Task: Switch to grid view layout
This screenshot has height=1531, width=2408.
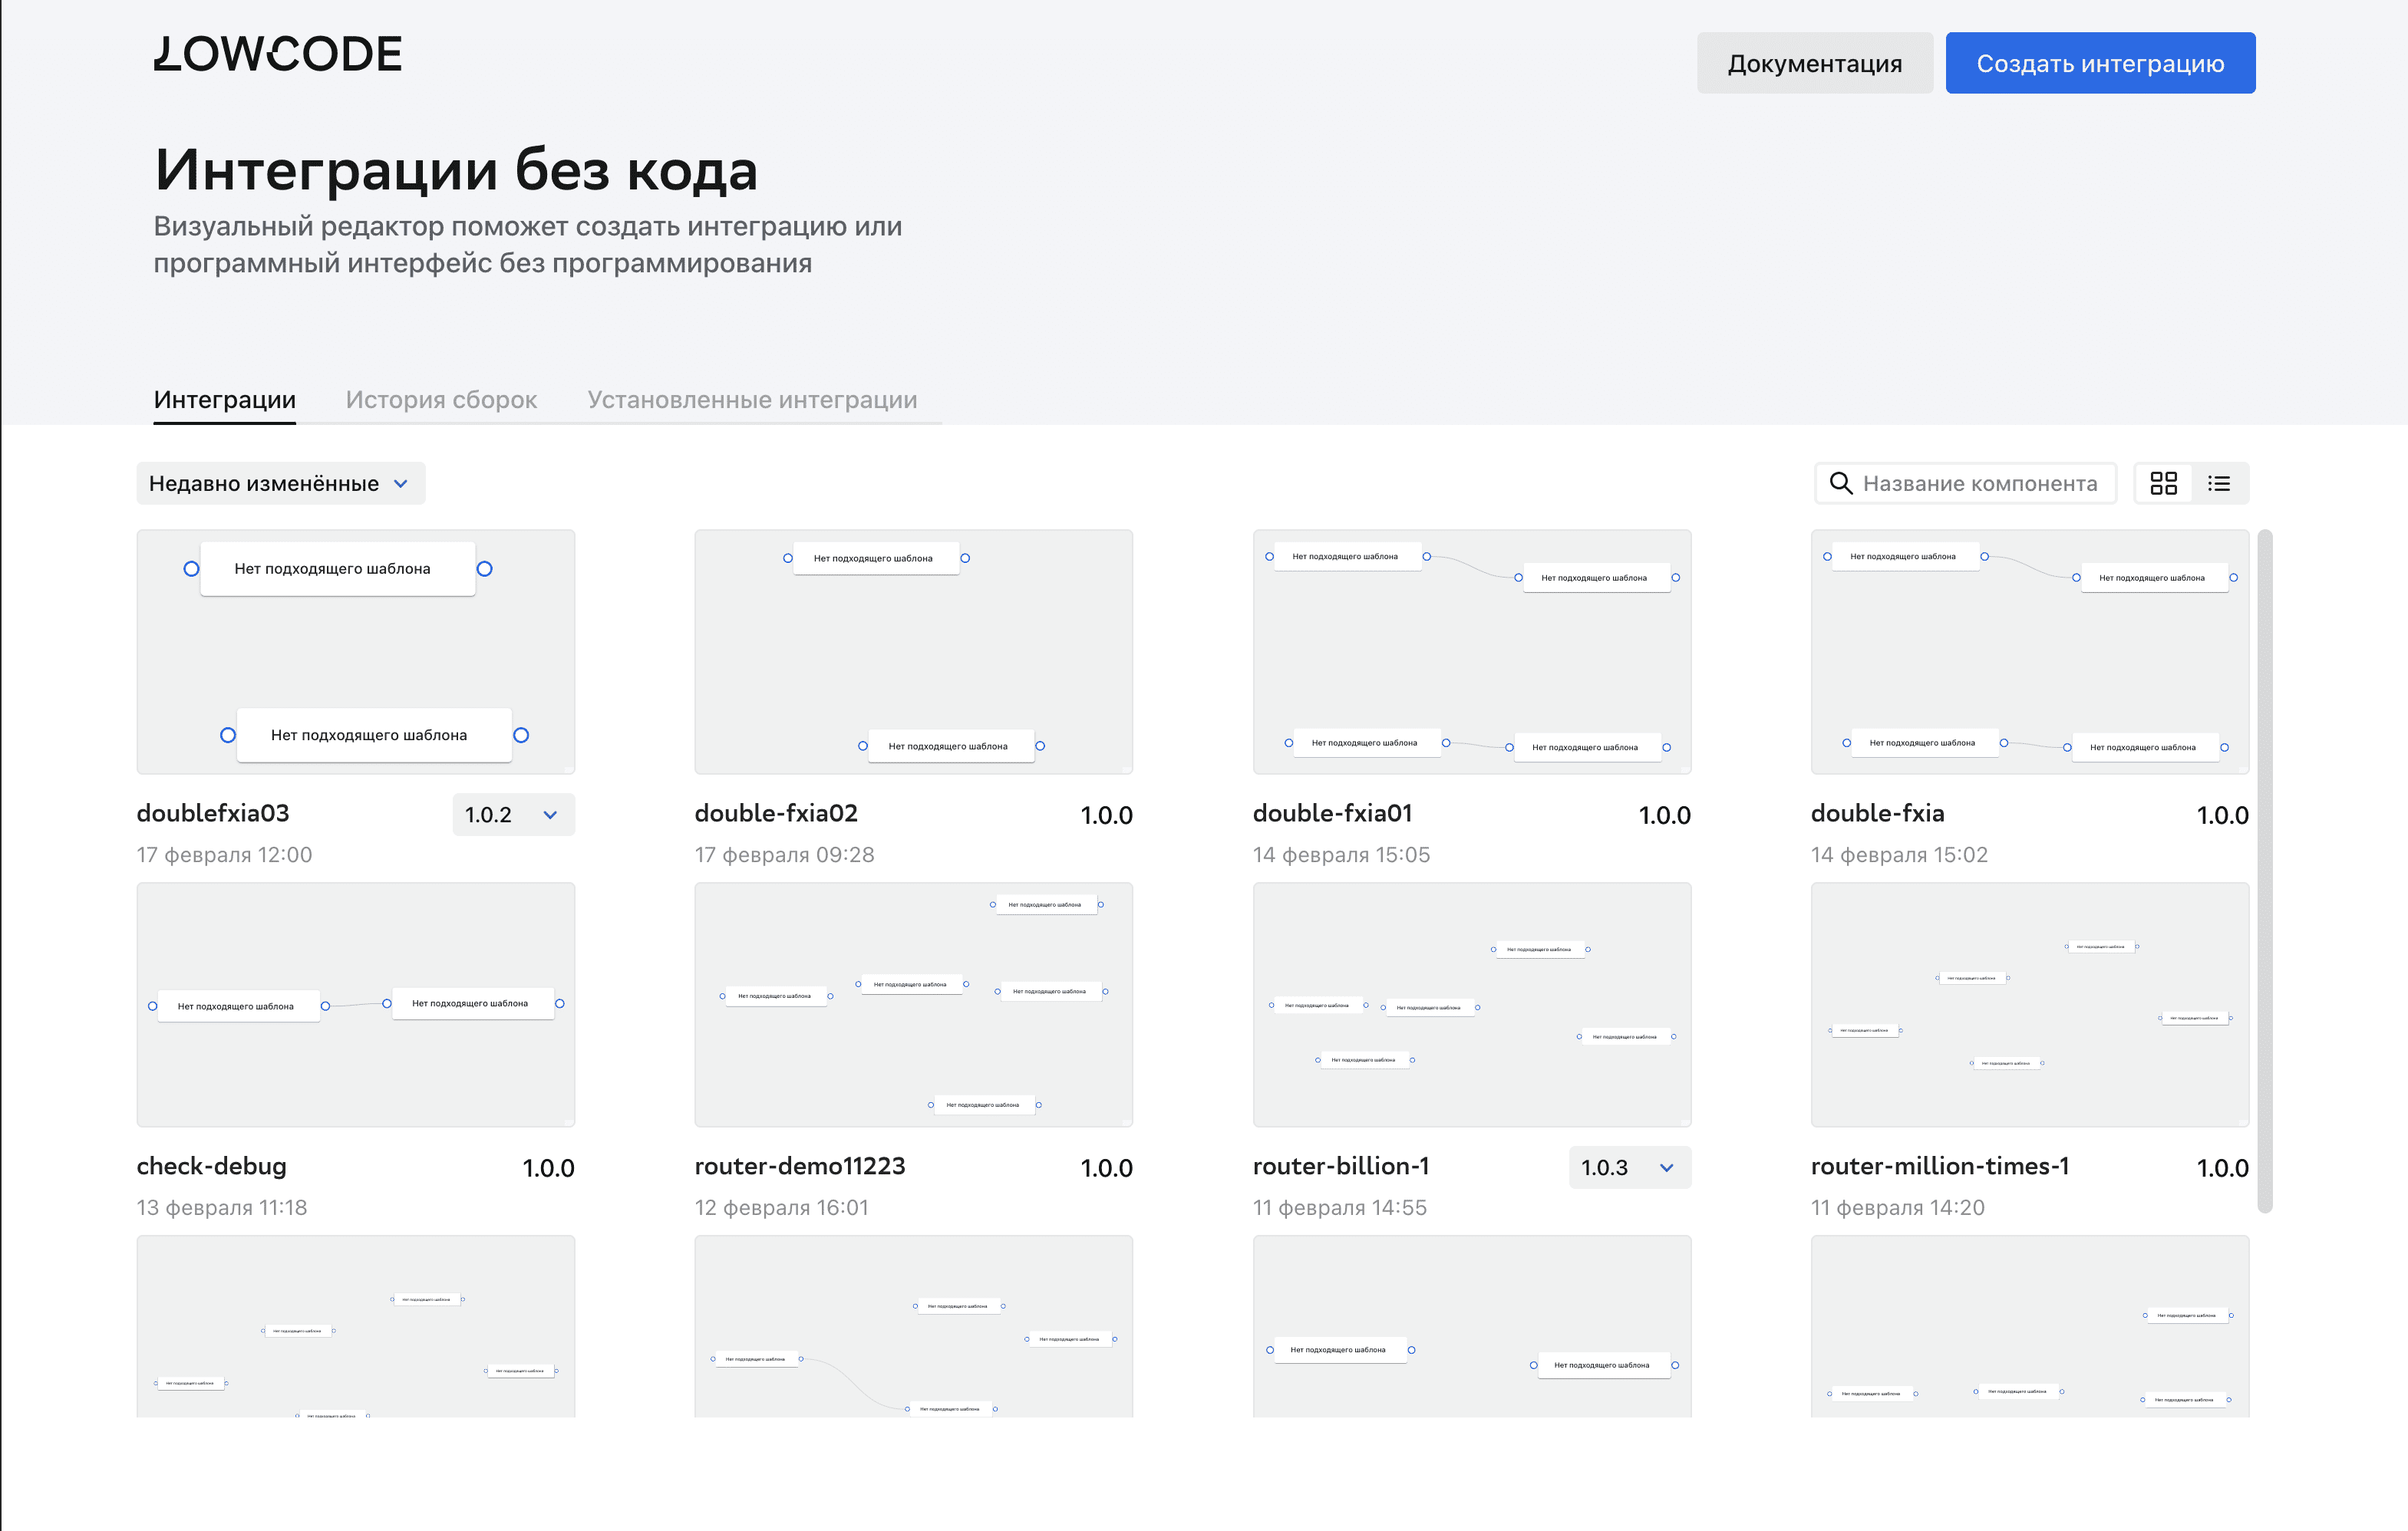Action: click(x=2163, y=482)
